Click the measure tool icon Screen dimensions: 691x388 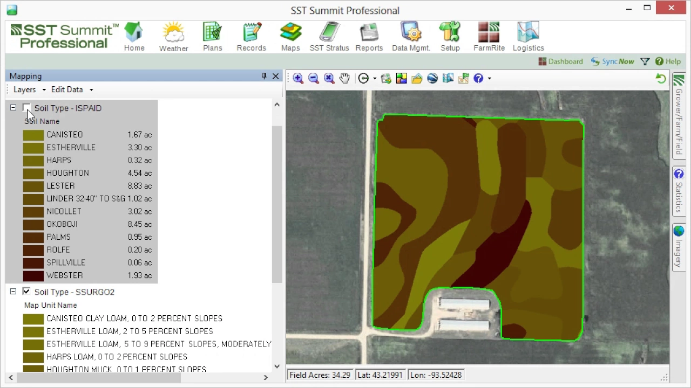(x=363, y=79)
